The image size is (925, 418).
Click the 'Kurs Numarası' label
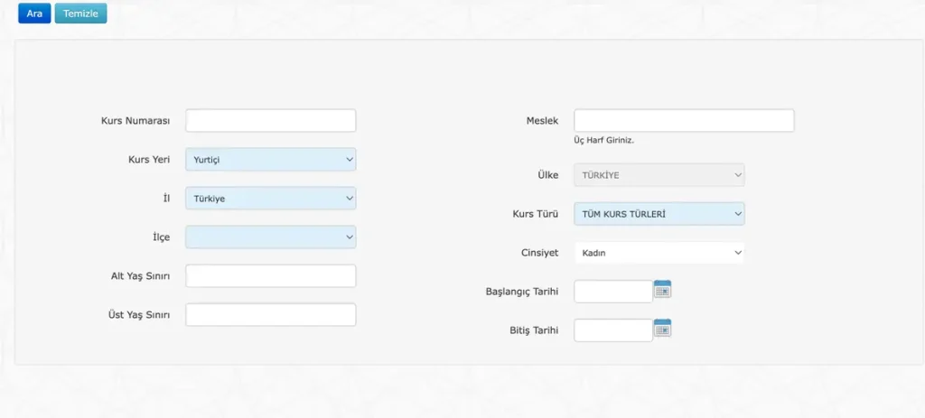pos(135,121)
